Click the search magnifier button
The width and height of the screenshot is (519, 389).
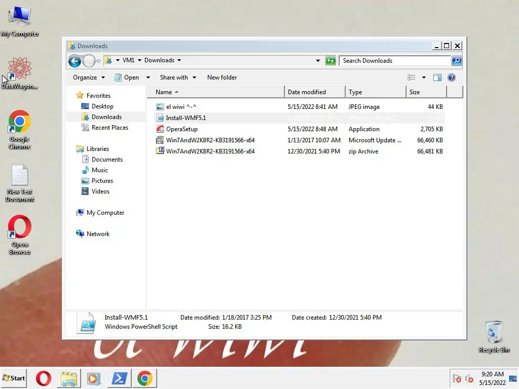coord(457,61)
